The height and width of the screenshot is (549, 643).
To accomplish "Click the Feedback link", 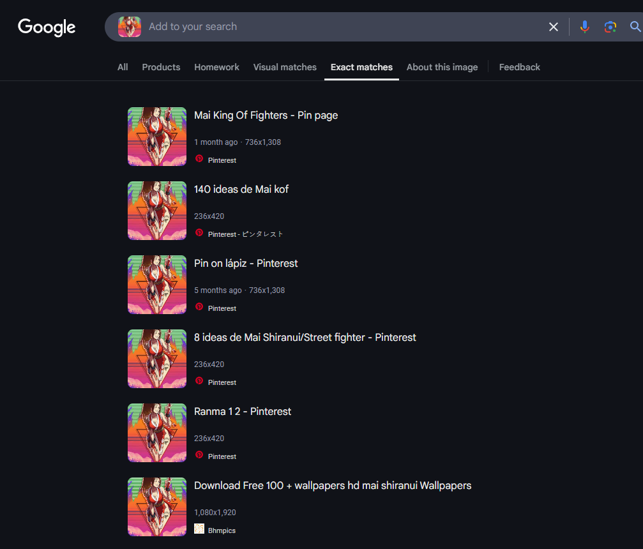I will [x=519, y=67].
